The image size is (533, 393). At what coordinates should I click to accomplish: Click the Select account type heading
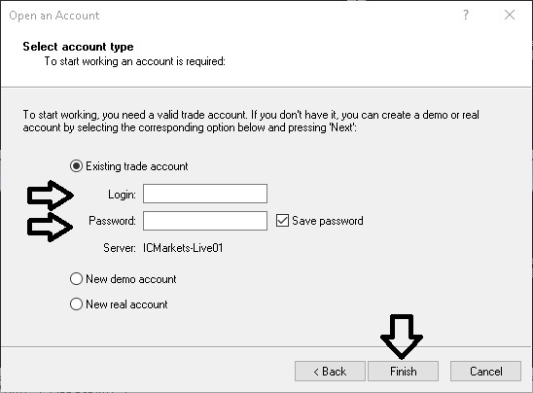coord(78,47)
